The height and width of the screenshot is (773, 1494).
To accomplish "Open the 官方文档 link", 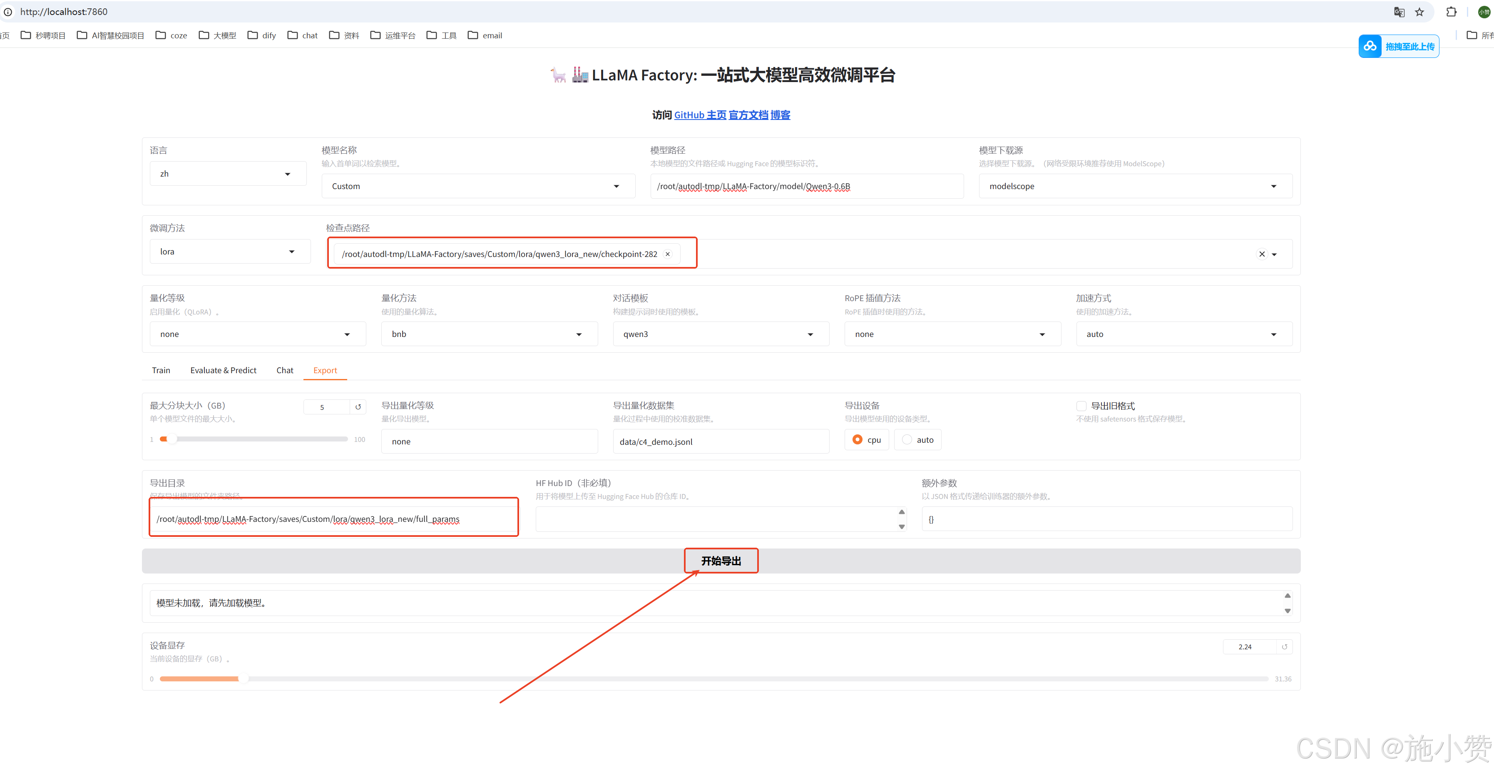I will [748, 115].
